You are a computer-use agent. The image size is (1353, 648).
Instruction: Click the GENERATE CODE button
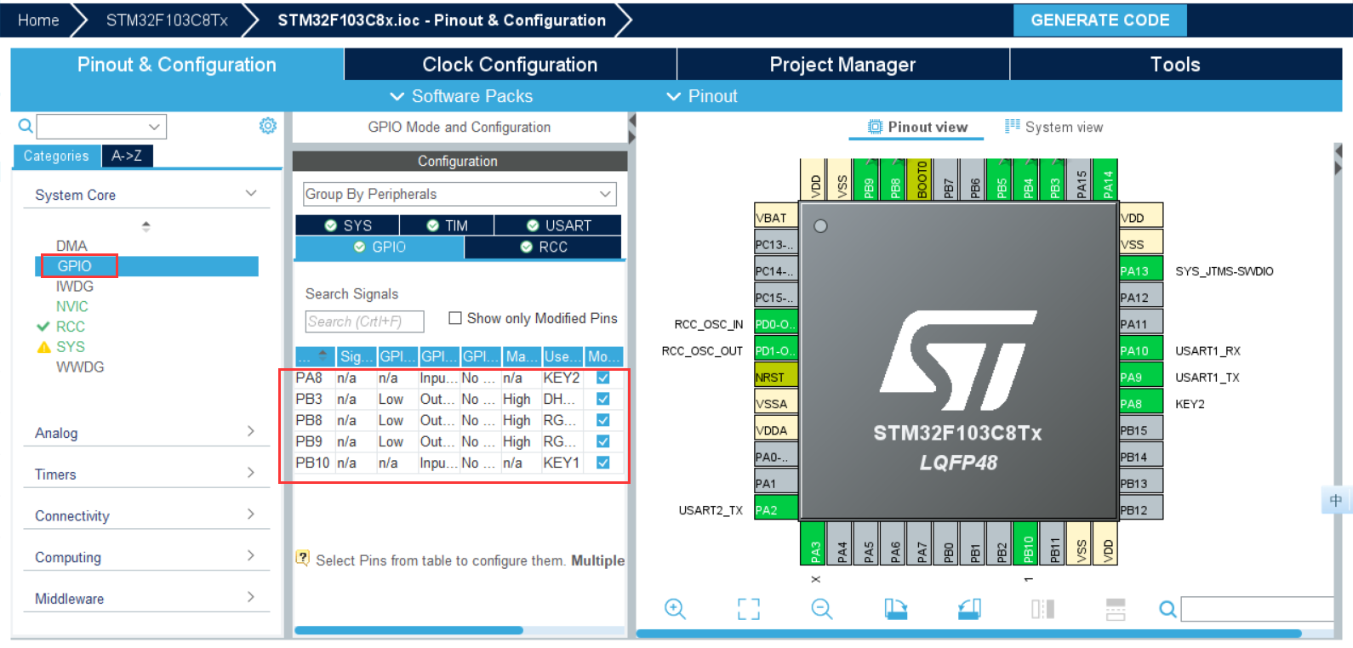tap(1099, 20)
